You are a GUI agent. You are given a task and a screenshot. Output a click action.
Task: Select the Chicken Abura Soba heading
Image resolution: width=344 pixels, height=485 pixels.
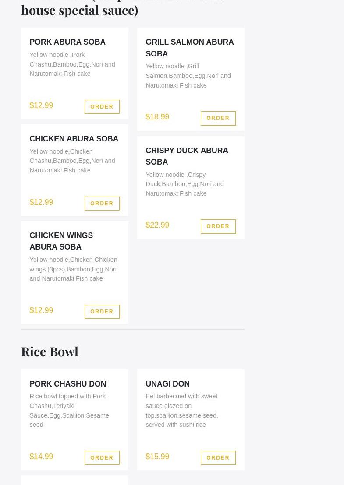(x=74, y=139)
